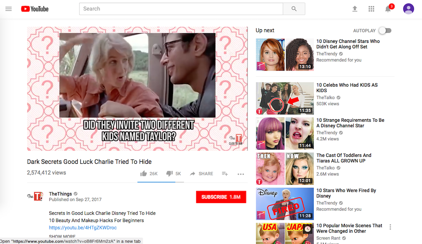
Task: Like the video with thumbs up
Action: click(144, 173)
